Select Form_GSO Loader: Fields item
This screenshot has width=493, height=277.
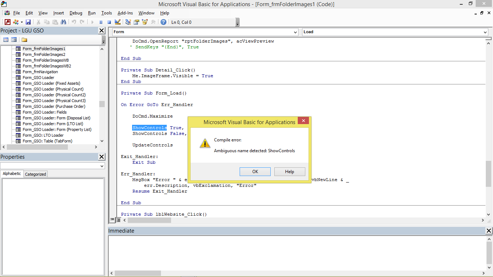[45, 112]
